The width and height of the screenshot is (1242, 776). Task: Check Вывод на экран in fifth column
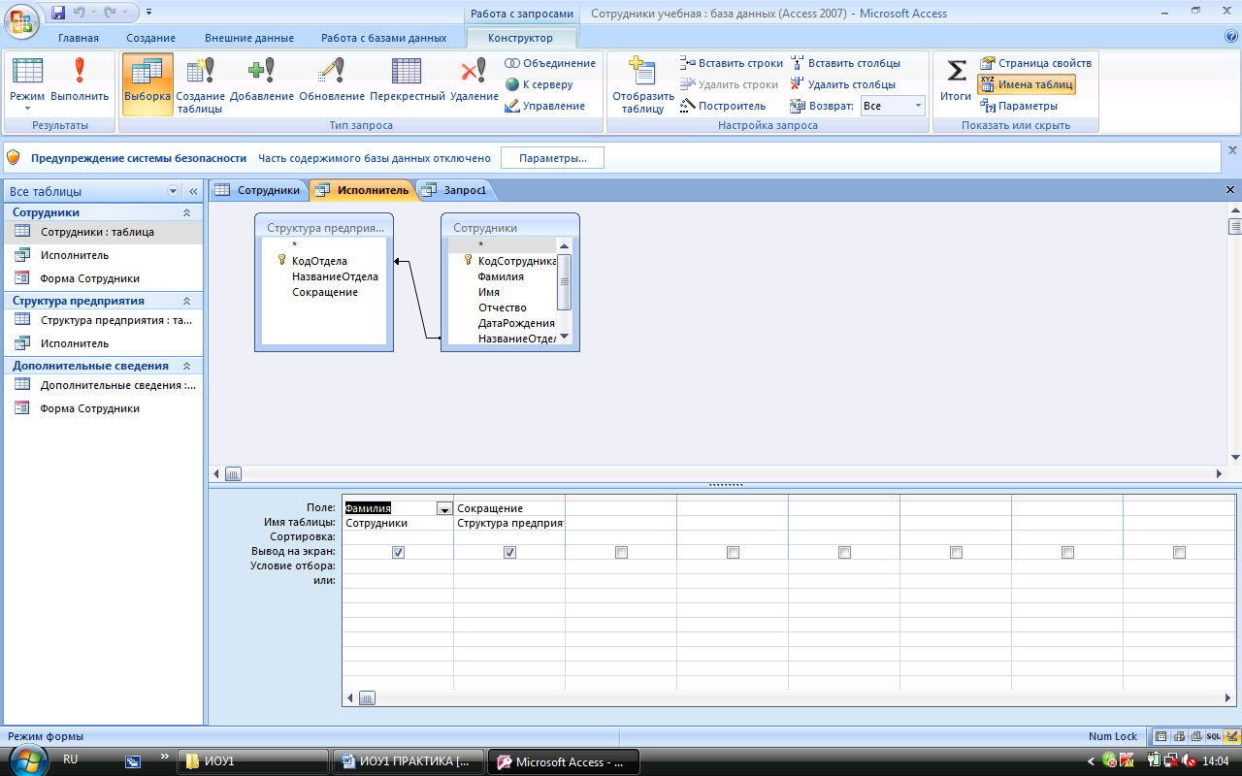(x=844, y=552)
